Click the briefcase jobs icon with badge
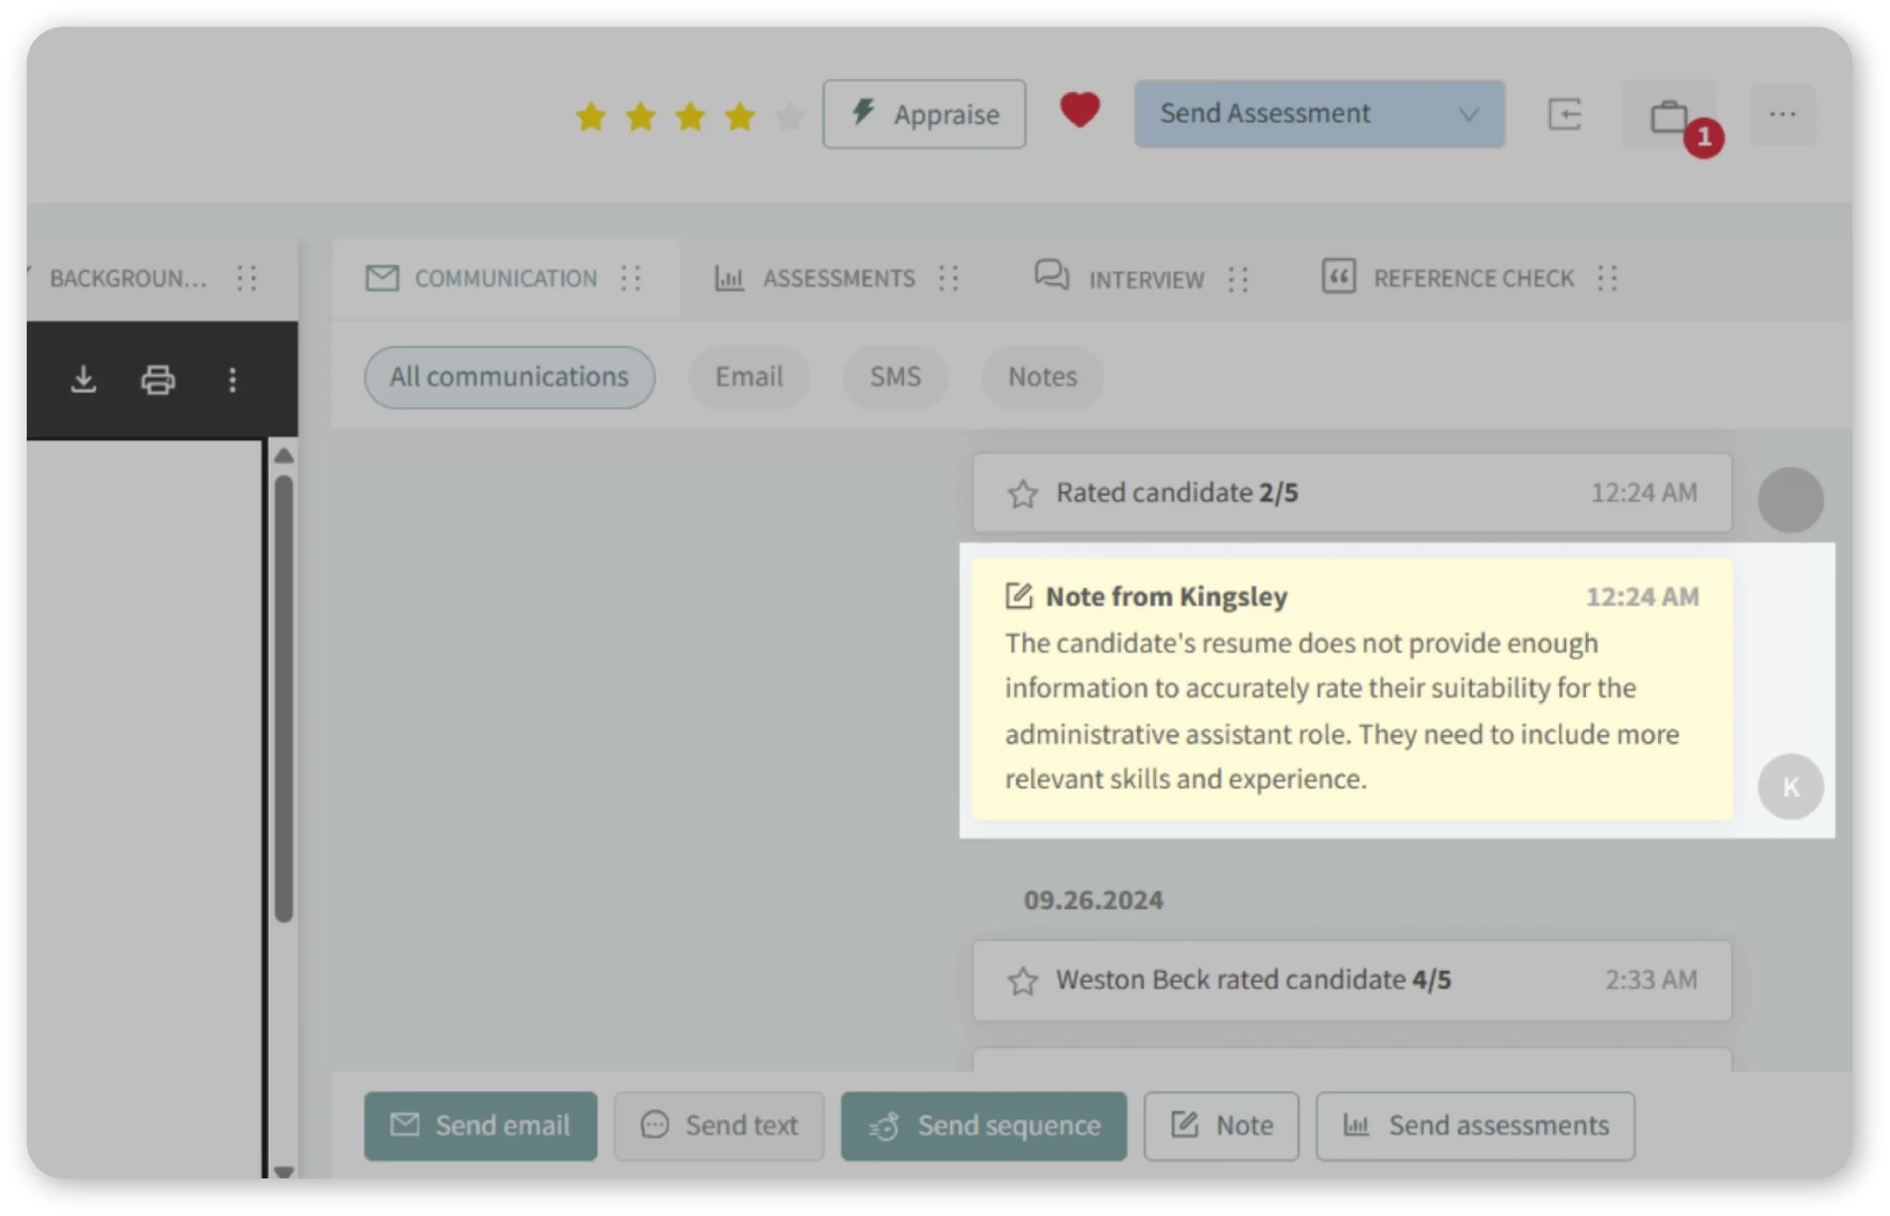The image size is (1890, 1216). pyautogui.click(x=1670, y=117)
